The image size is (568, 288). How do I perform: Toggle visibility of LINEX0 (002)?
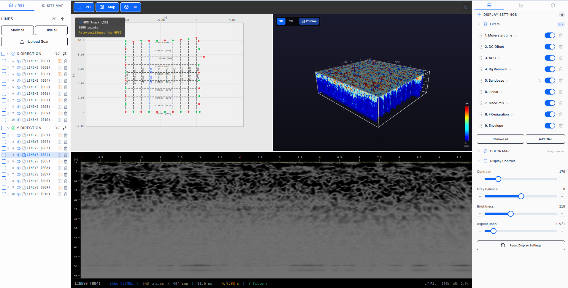pos(19,68)
